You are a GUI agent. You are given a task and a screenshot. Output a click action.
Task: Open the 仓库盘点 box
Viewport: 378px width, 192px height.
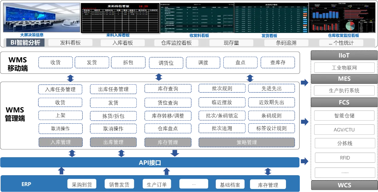(x=168, y=128)
